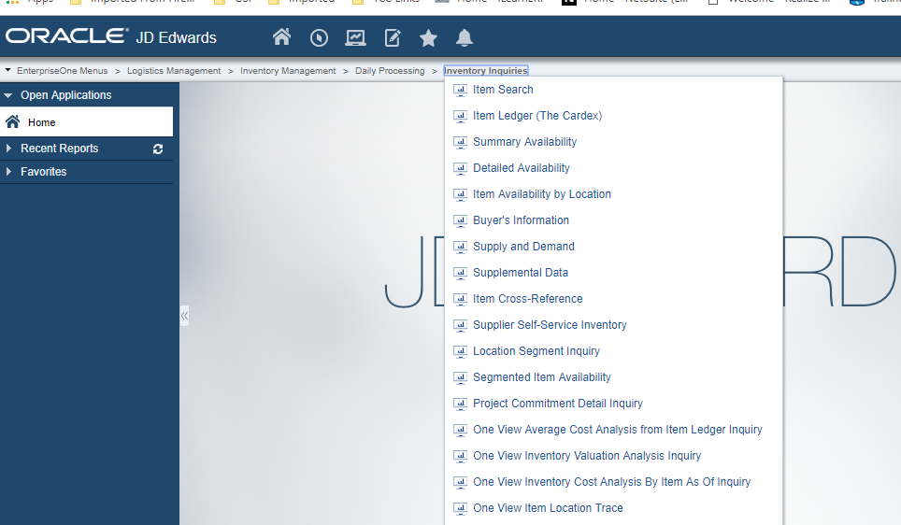Click Inventory Management breadcrumb link
The width and height of the screenshot is (901, 525).
click(288, 71)
